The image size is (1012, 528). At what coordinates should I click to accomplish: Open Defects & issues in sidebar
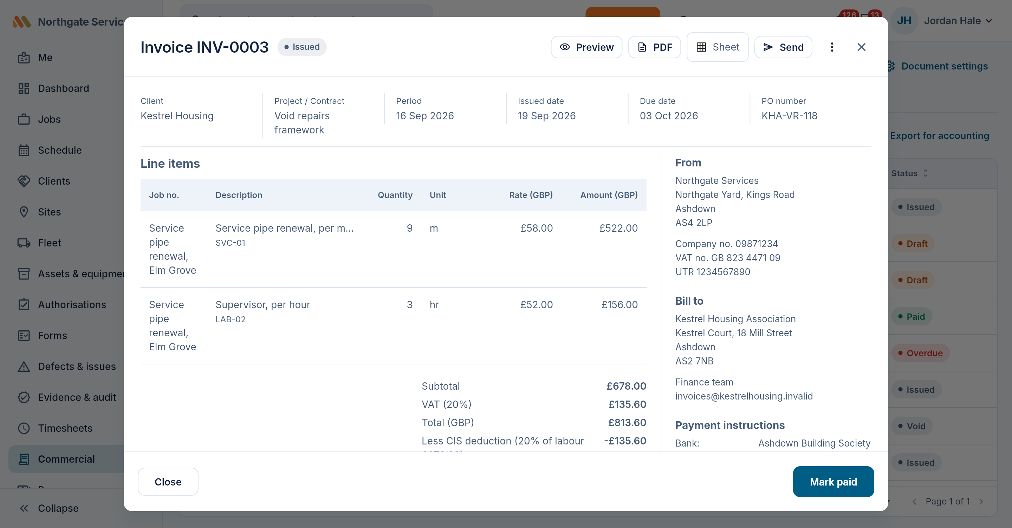coord(67,366)
